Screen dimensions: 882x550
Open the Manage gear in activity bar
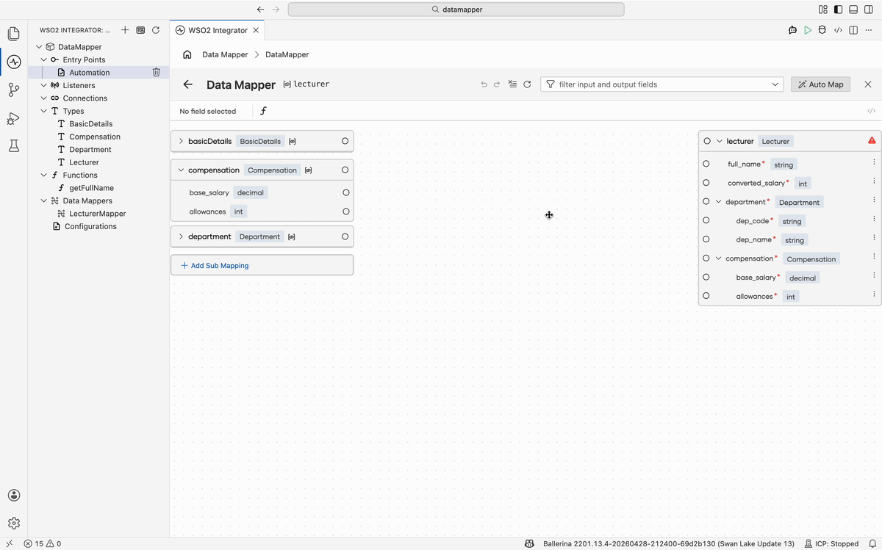(x=13, y=524)
